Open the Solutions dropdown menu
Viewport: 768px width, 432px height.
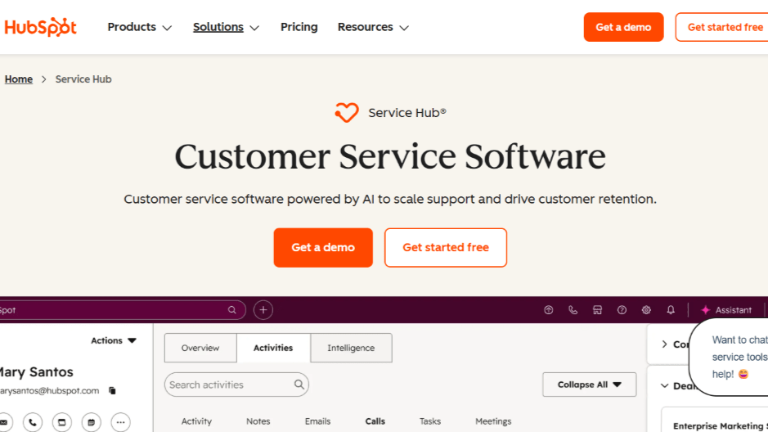coord(226,28)
